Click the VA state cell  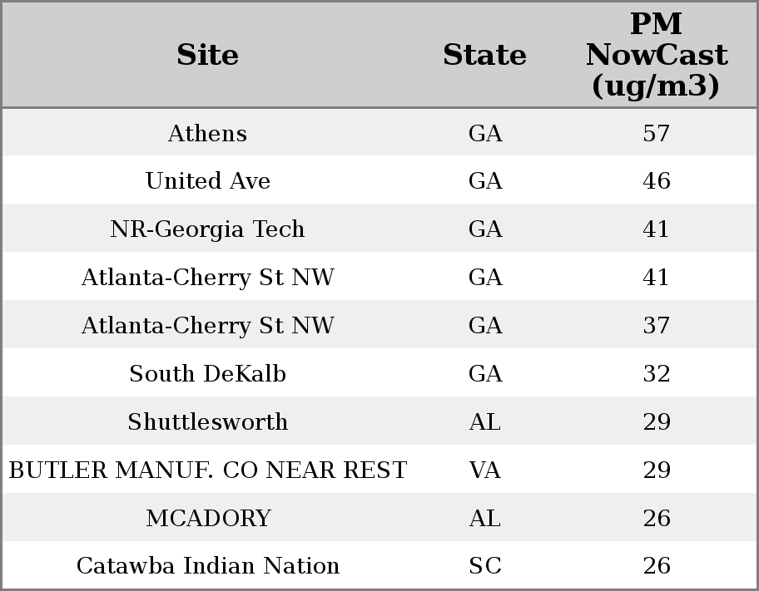(x=484, y=470)
